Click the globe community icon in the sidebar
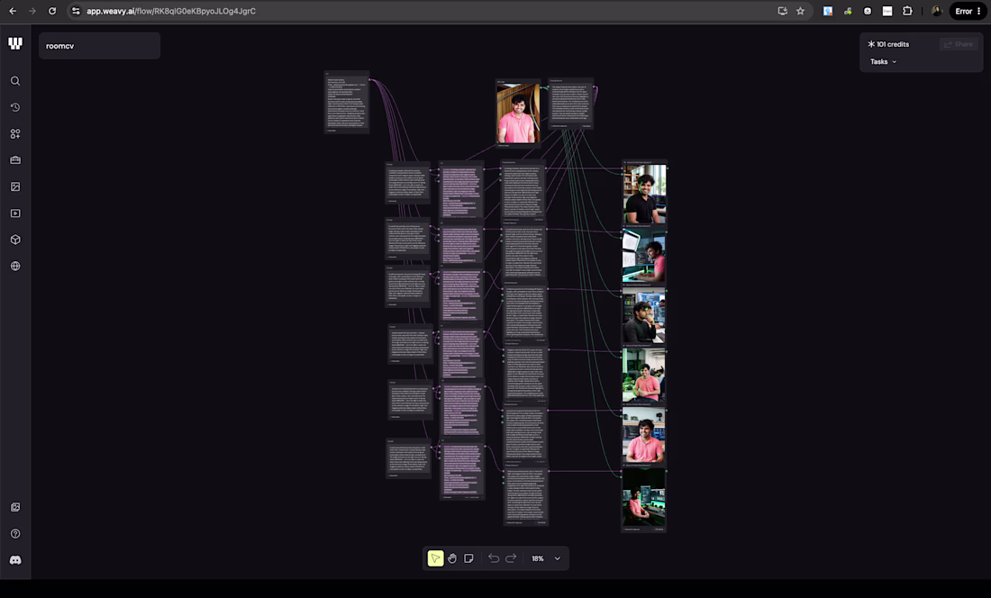This screenshot has height=598, width=991. point(15,267)
